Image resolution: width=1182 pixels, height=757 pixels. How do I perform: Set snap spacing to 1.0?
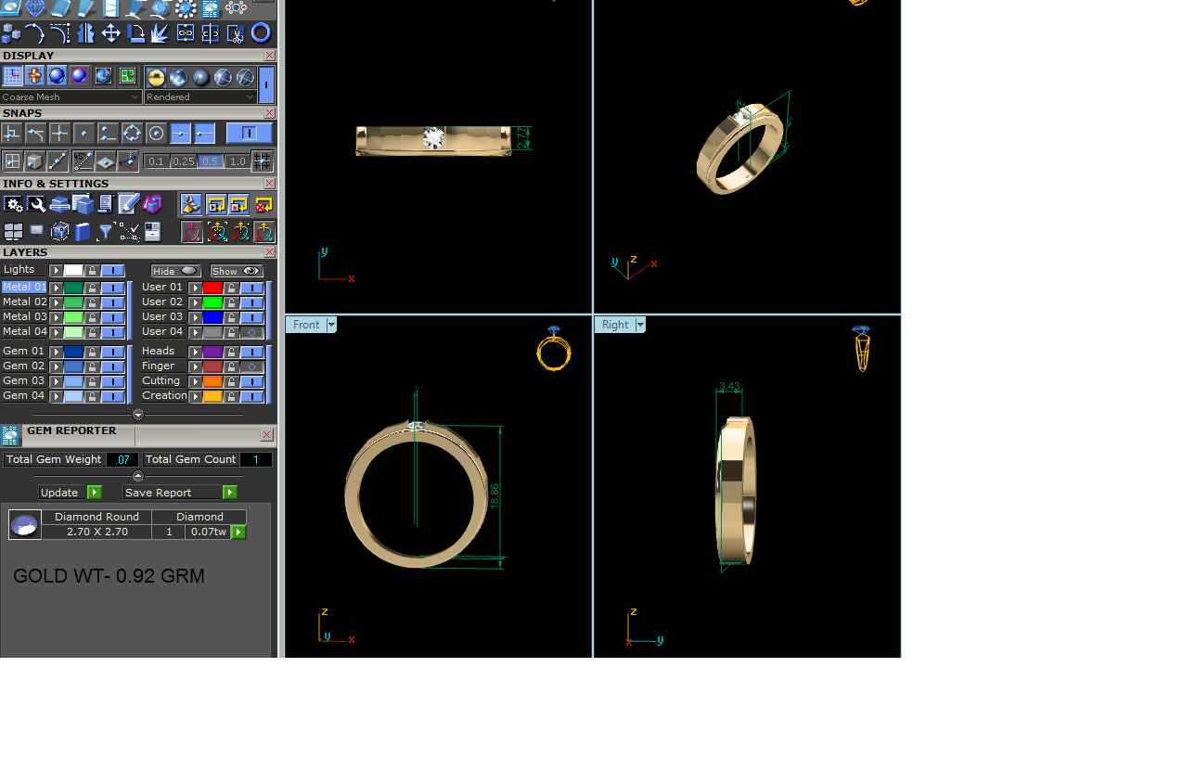click(x=238, y=161)
